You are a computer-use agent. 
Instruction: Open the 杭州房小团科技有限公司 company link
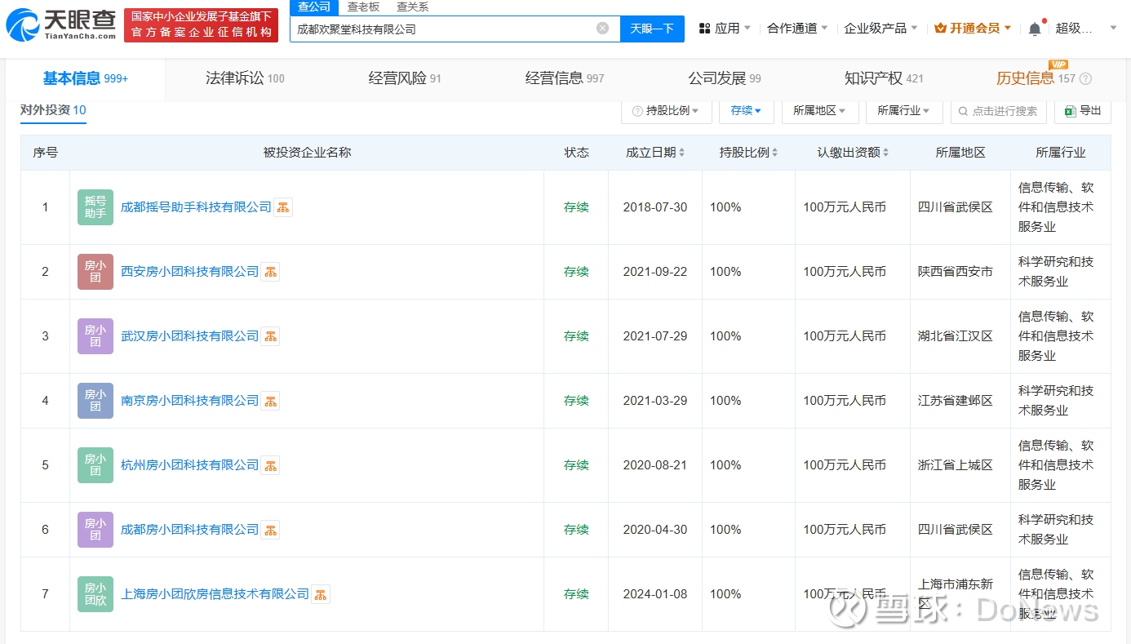(189, 465)
